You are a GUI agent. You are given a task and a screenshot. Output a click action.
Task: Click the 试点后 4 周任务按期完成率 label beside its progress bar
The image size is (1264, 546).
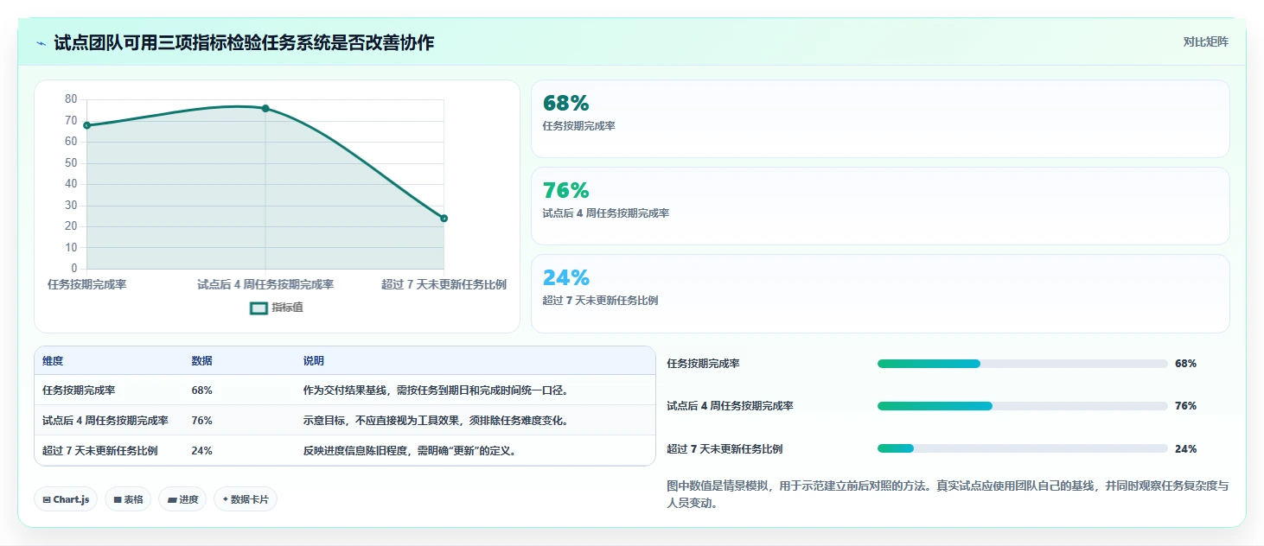click(730, 406)
